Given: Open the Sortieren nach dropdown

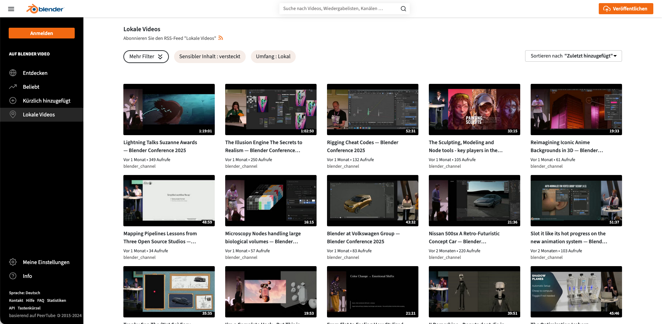Looking at the screenshot, I should [x=573, y=56].
